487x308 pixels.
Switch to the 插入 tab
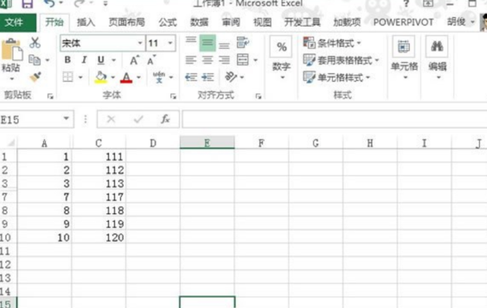tap(86, 22)
